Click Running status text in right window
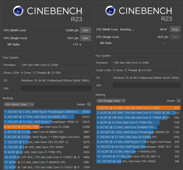 click(127, 29)
